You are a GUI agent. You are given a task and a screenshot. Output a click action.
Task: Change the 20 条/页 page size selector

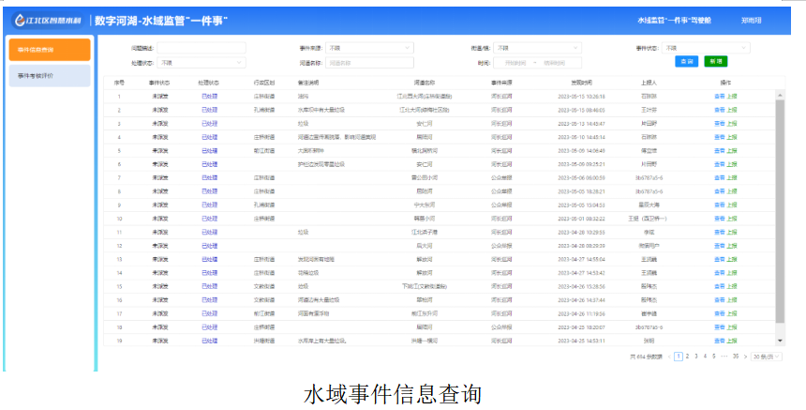coord(768,357)
